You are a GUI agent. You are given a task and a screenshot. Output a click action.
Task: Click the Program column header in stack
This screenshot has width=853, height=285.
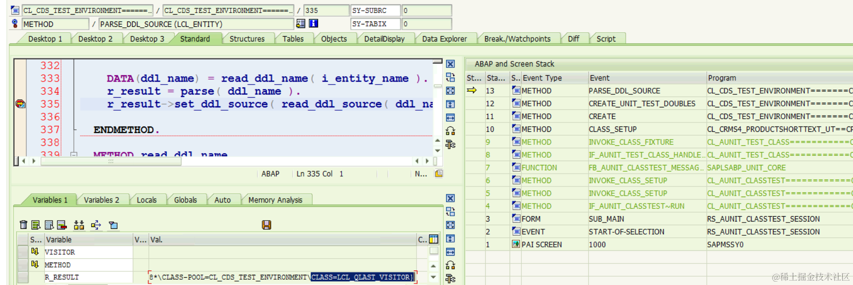click(x=779, y=78)
